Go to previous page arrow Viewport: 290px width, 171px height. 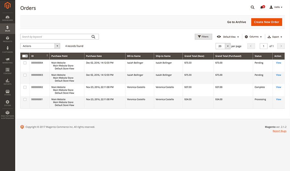251,46
